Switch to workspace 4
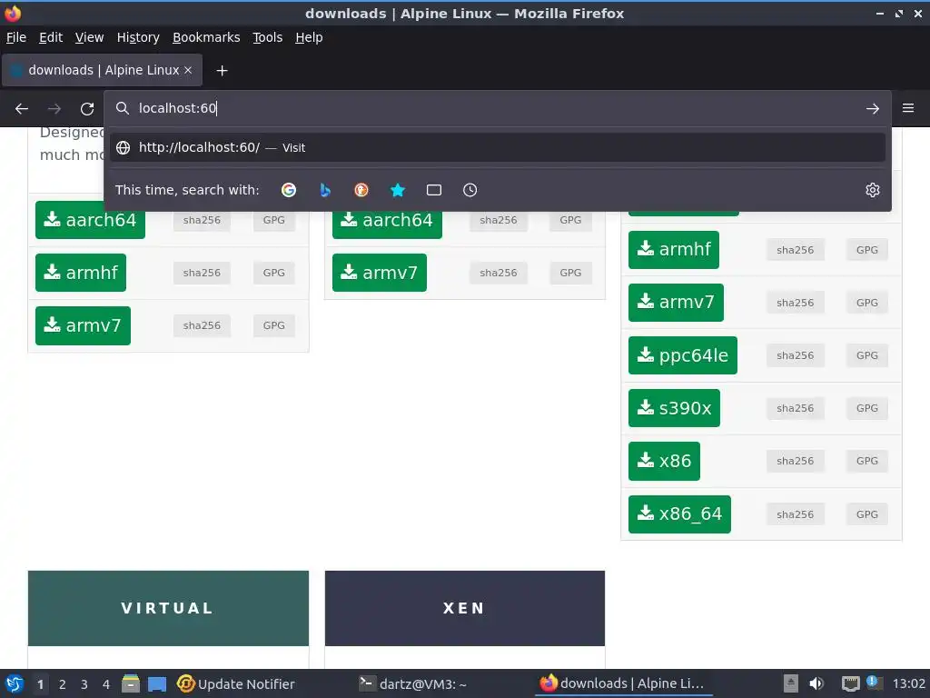The image size is (930, 698). [x=106, y=684]
